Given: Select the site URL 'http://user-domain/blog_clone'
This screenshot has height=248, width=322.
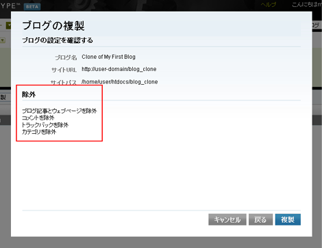Looking at the screenshot, I should 119,69.
